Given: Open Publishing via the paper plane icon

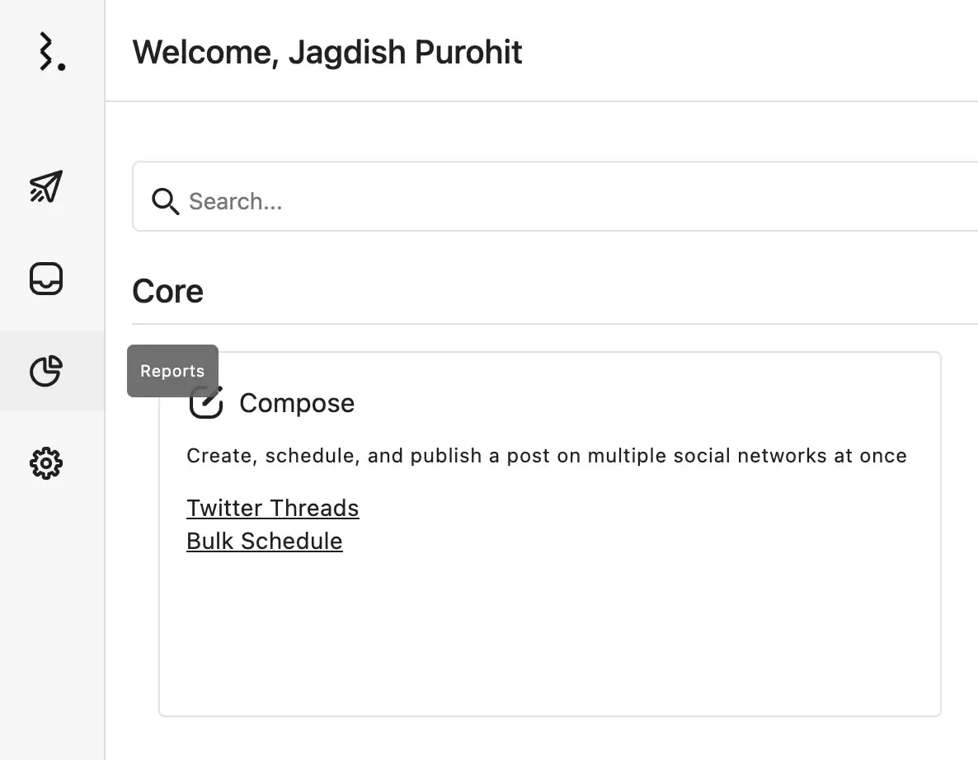Looking at the screenshot, I should (46, 187).
